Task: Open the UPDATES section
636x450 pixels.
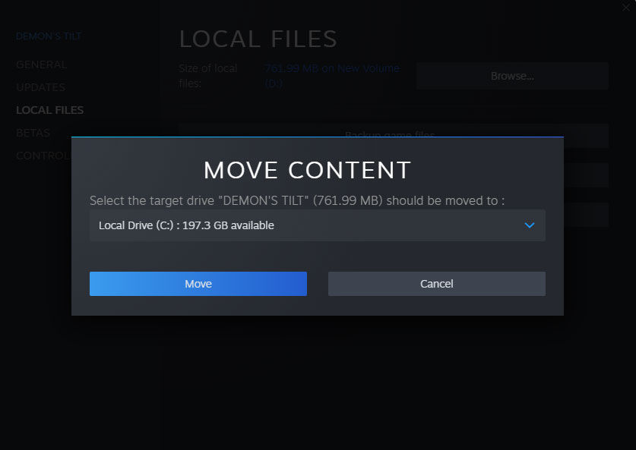Action: click(x=40, y=87)
